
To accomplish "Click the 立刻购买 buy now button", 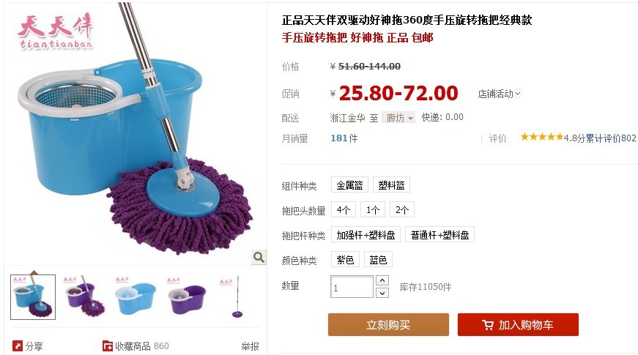I will [x=388, y=324].
